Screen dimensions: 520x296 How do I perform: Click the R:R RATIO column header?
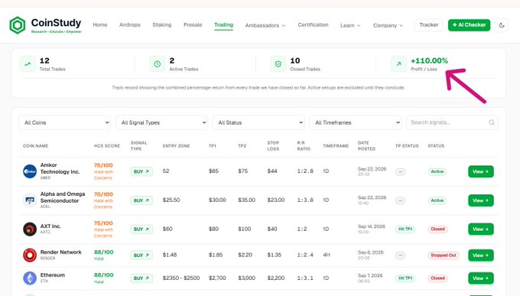pyautogui.click(x=304, y=145)
